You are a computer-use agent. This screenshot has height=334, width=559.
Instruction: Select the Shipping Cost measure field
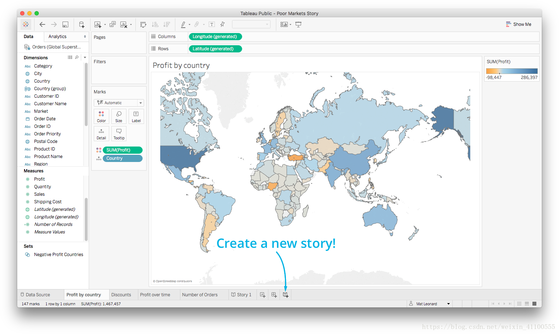coord(48,202)
